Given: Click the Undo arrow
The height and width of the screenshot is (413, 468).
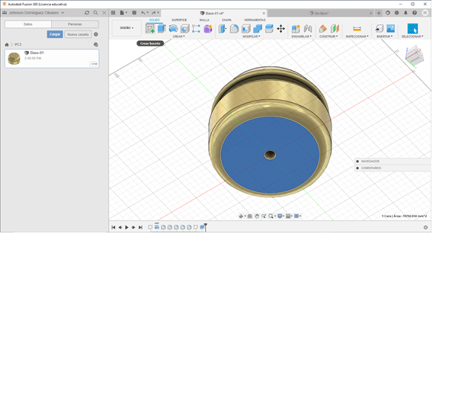Looking at the screenshot, I should click(143, 12).
